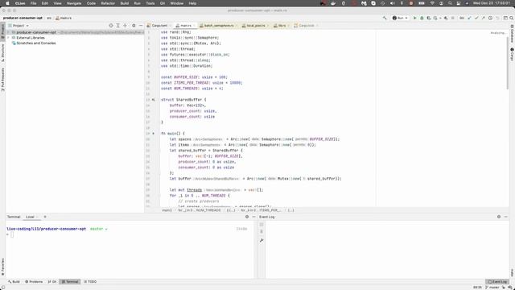515x290 pixels.
Task: Open the Structure tool window stripe
Action: (x=2, y=53)
